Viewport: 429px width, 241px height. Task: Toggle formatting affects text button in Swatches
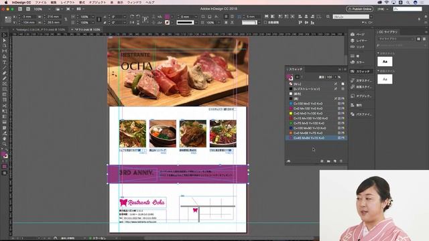point(302,77)
